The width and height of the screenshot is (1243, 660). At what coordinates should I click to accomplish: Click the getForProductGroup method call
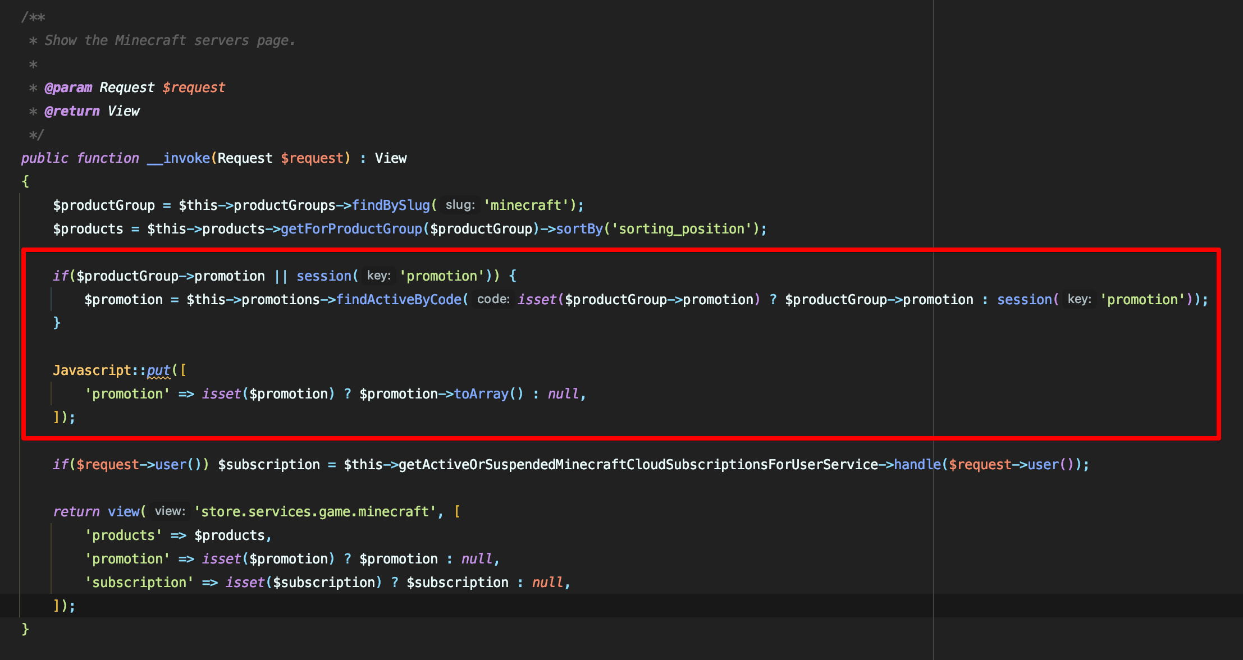pyautogui.click(x=351, y=229)
